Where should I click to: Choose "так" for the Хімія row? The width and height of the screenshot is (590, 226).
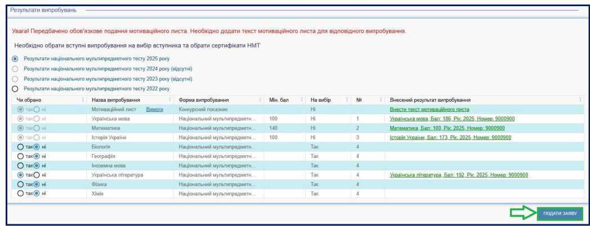click(21, 193)
